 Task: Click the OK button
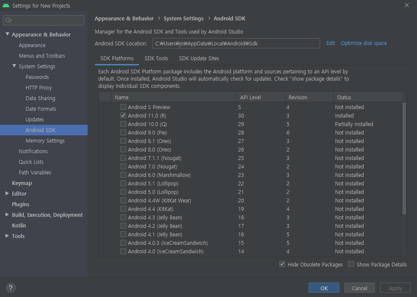point(323,288)
